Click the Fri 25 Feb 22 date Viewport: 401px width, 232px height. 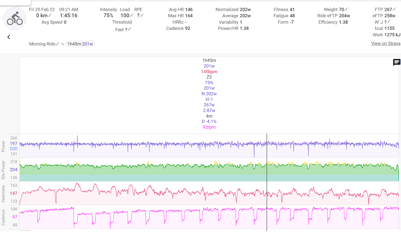42,9
